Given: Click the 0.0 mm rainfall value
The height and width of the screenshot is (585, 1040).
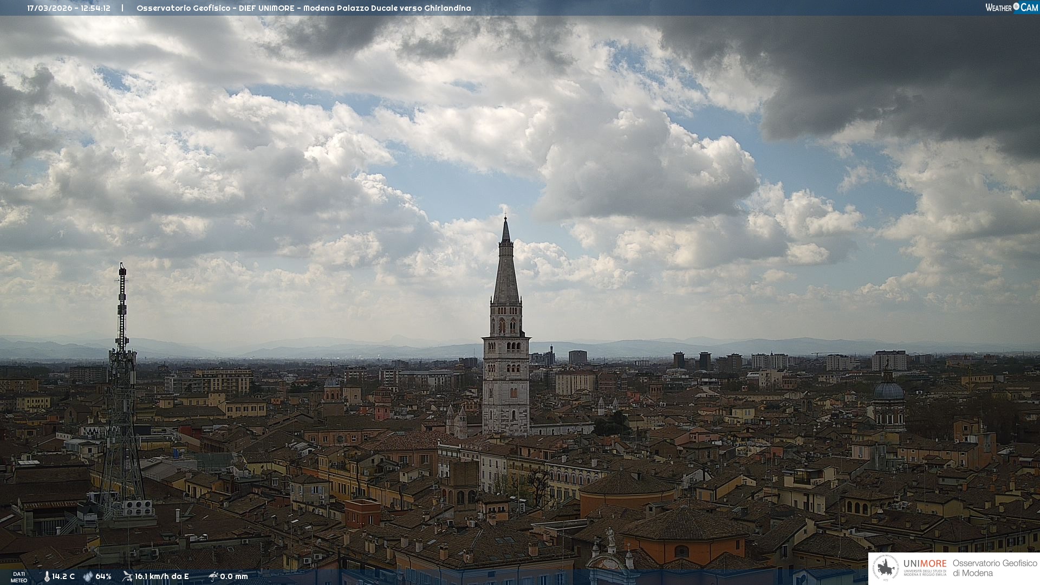Looking at the screenshot, I should tap(233, 576).
